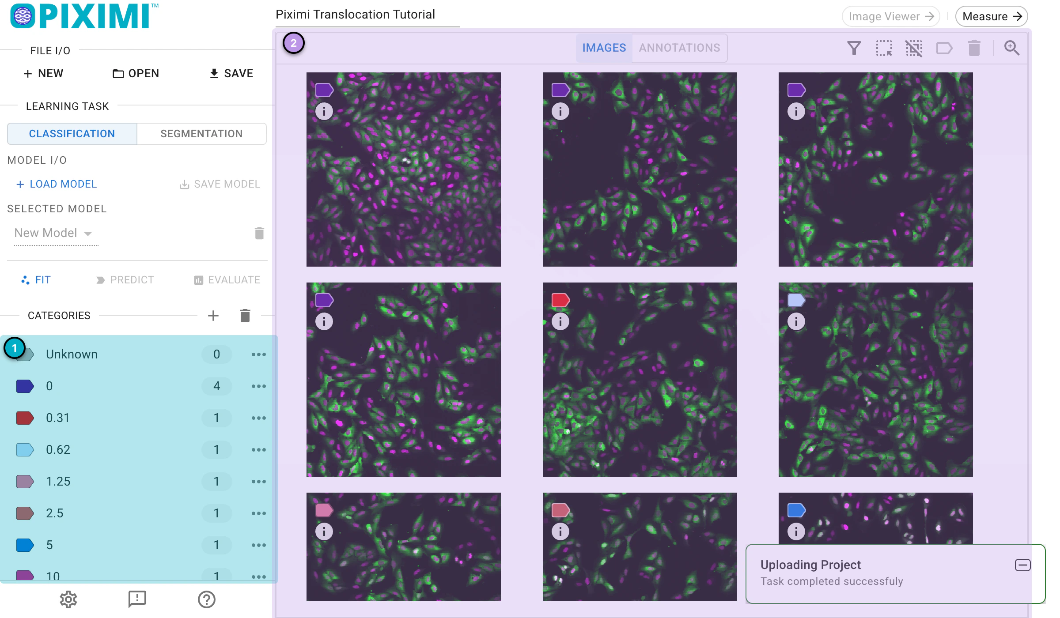The height and width of the screenshot is (618, 1060).
Task: Click the Piximi logo
Action: (84, 16)
